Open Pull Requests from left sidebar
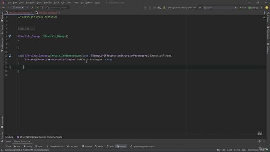Image resolution: width=270 pixels, height=152 pixels. [x=2, y=45]
